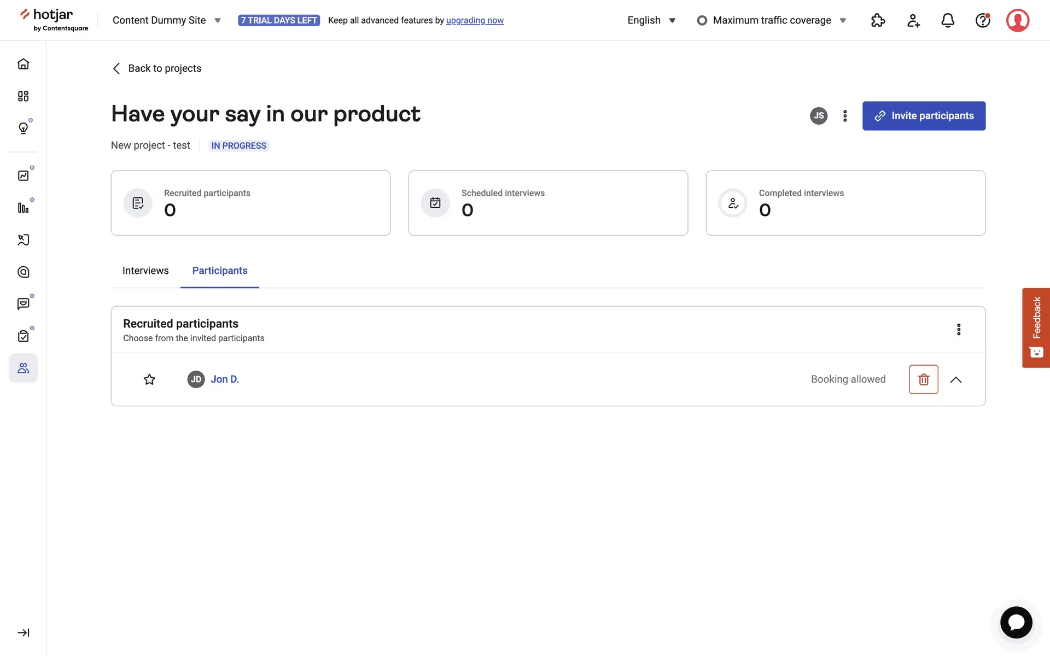Open the Home icon in sidebar
The width and height of the screenshot is (1050, 656).
(x=23, y=64)
